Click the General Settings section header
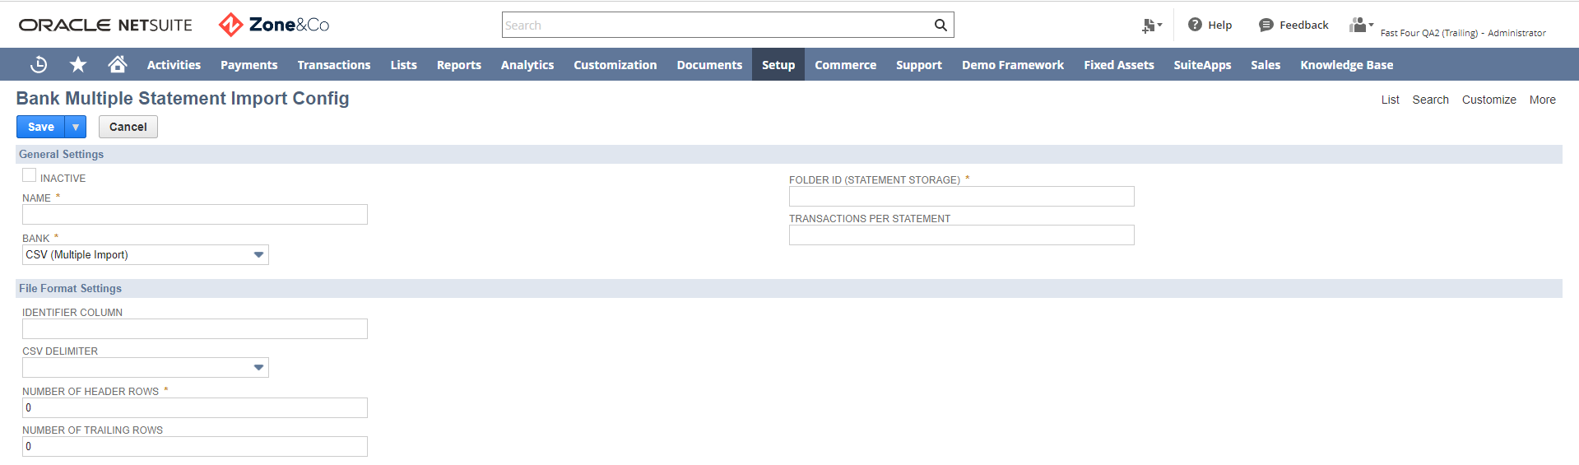Screen dimensions: 1579x465 pos(789,154)
